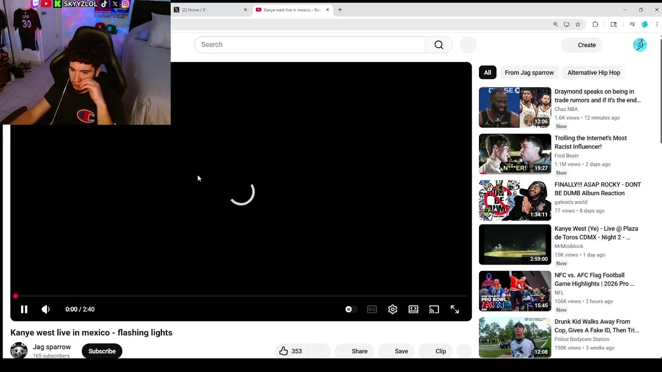662x372 pixels.
Task: Close the Home / X browser tab
Action: pos(245,10)
